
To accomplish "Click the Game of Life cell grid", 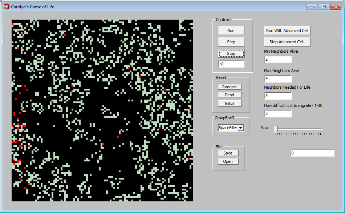I will click(x=102, y=110).
